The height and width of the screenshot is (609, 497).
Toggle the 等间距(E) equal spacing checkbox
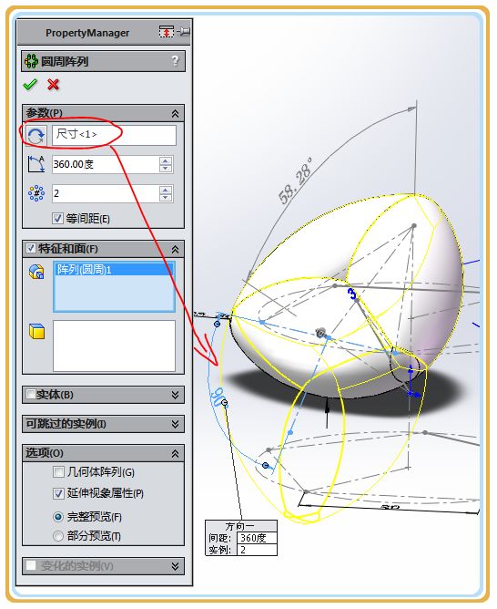click(x=57, y=218)
